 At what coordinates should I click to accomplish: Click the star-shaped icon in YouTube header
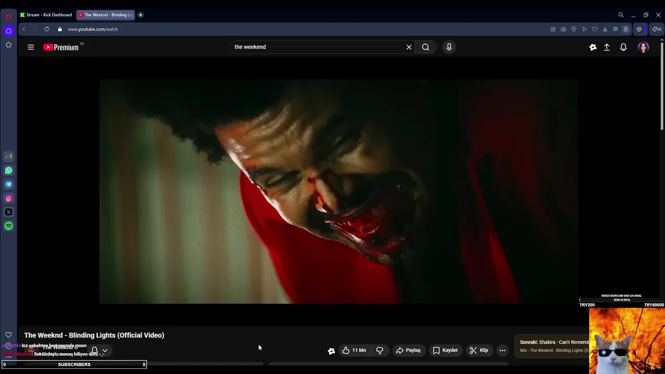click(x=593, y=47)
